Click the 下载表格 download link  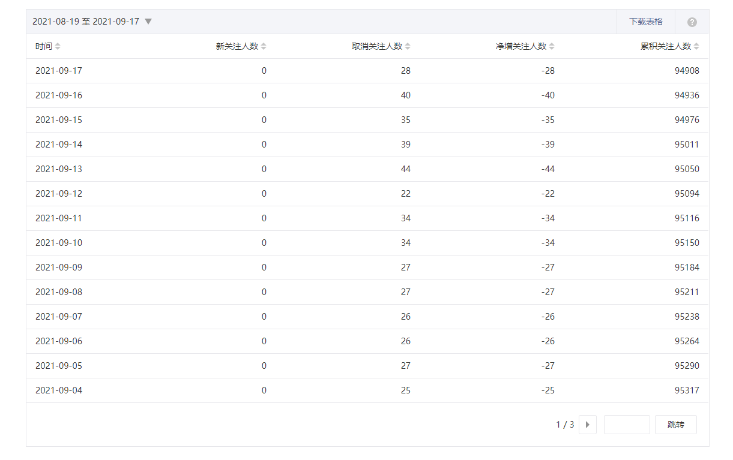click(x=646, y=22)
